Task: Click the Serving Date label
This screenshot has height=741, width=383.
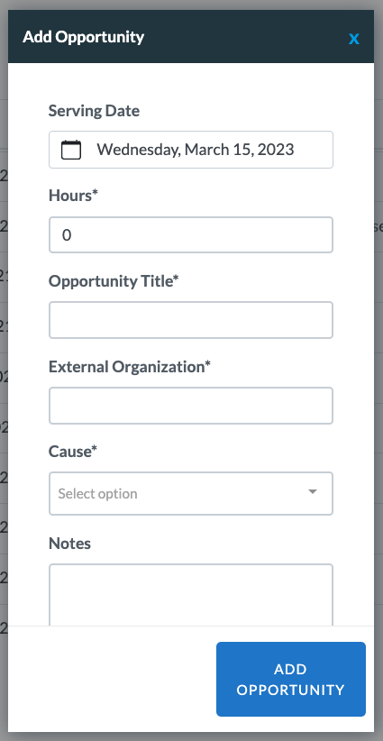Action: click(x=94, y=111)
